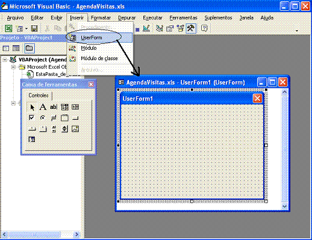Open the Suplementos menu

(218, 18)
